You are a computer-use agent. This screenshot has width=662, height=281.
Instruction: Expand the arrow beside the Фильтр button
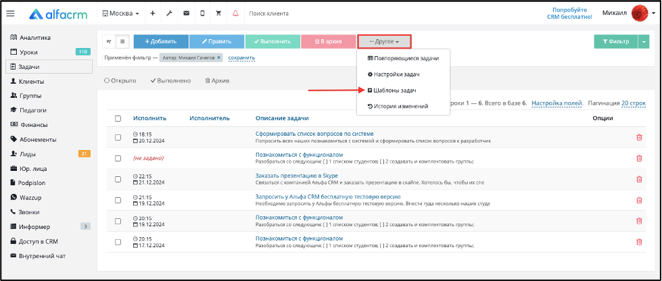(x=644, y=42)
